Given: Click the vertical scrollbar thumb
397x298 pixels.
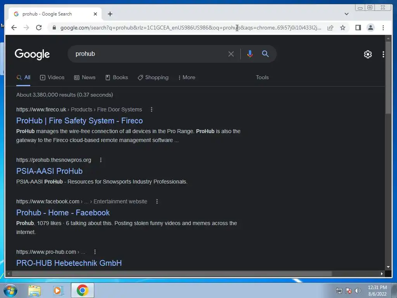Looking at the screenshot, I should click(x=388, y=78).
